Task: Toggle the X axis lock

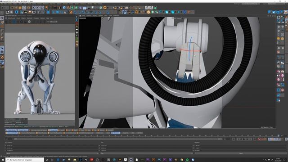Action: tap(33, 8)
